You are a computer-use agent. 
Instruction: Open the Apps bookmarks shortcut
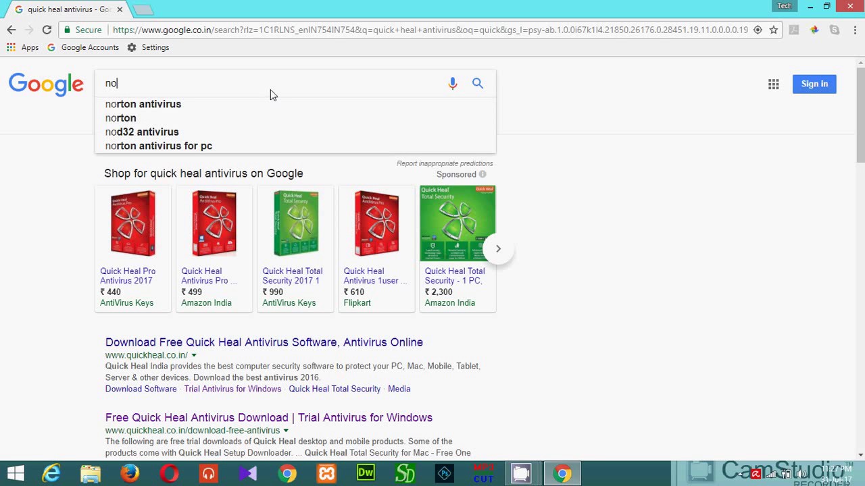point(23,47)
